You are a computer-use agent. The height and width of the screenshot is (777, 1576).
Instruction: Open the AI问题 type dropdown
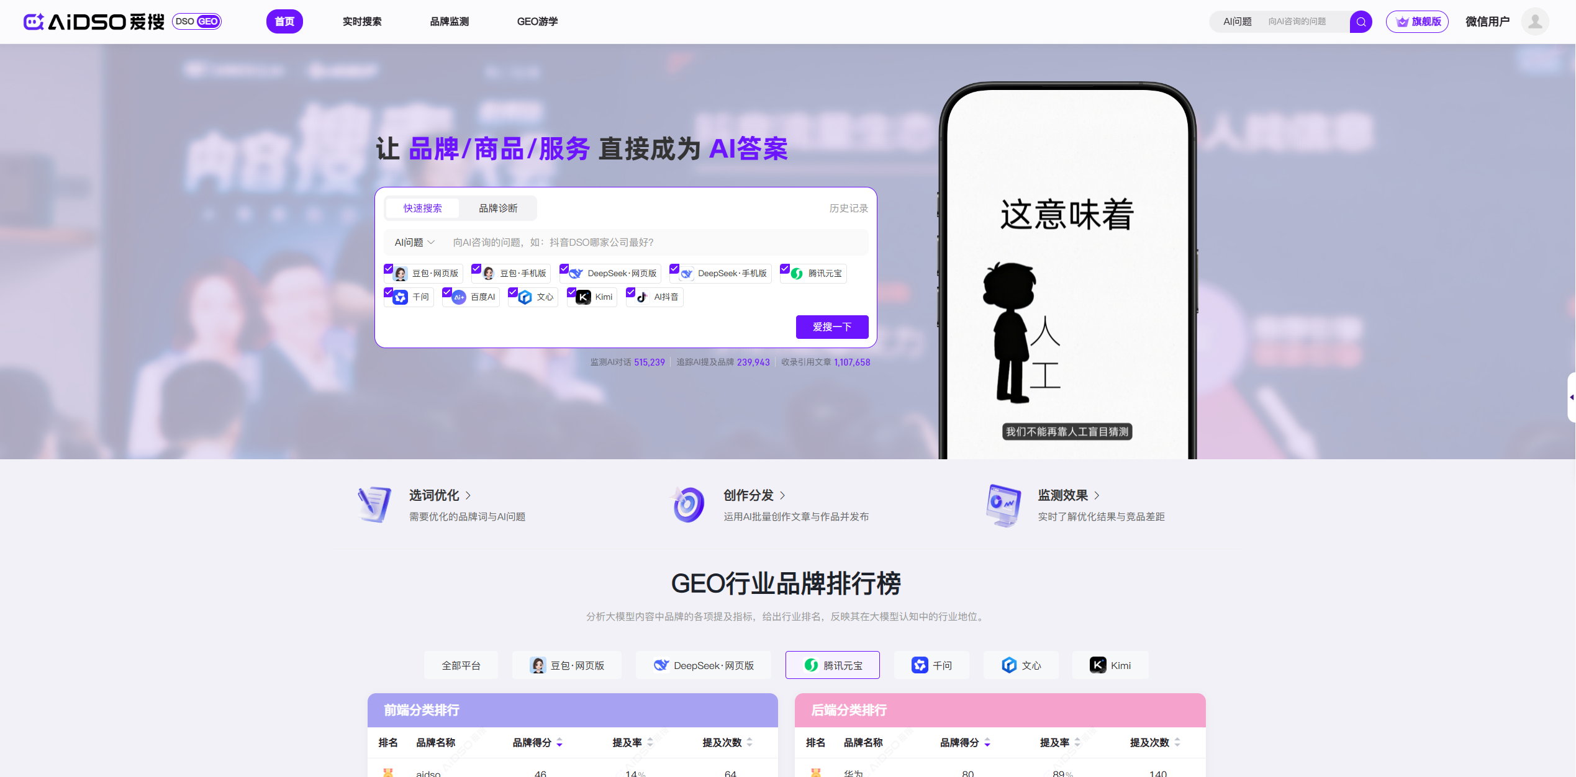pyautogui.click(x=414, y=243)
